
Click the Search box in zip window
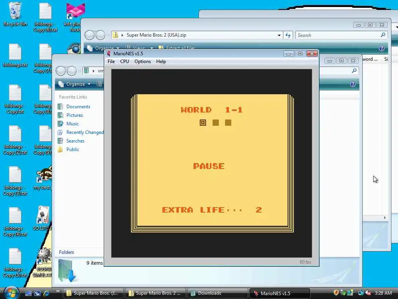click(x=341, y=35)
